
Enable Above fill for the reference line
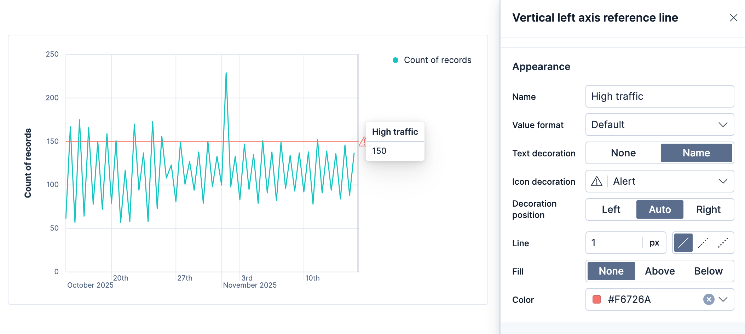659,271
